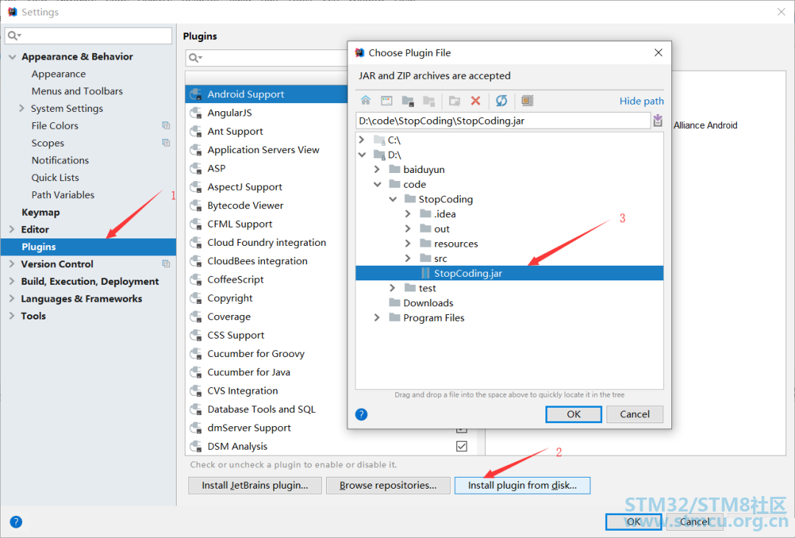This screenshot has height=538, width=795.
Task: Toggle show hidden files and directories icon
Action: click(x=527, y=101)
